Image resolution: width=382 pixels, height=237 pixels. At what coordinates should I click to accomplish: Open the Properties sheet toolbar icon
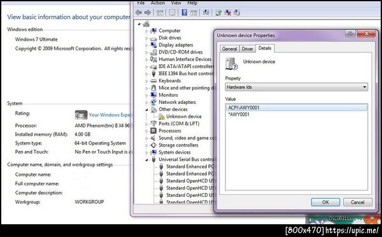(173, 13)
